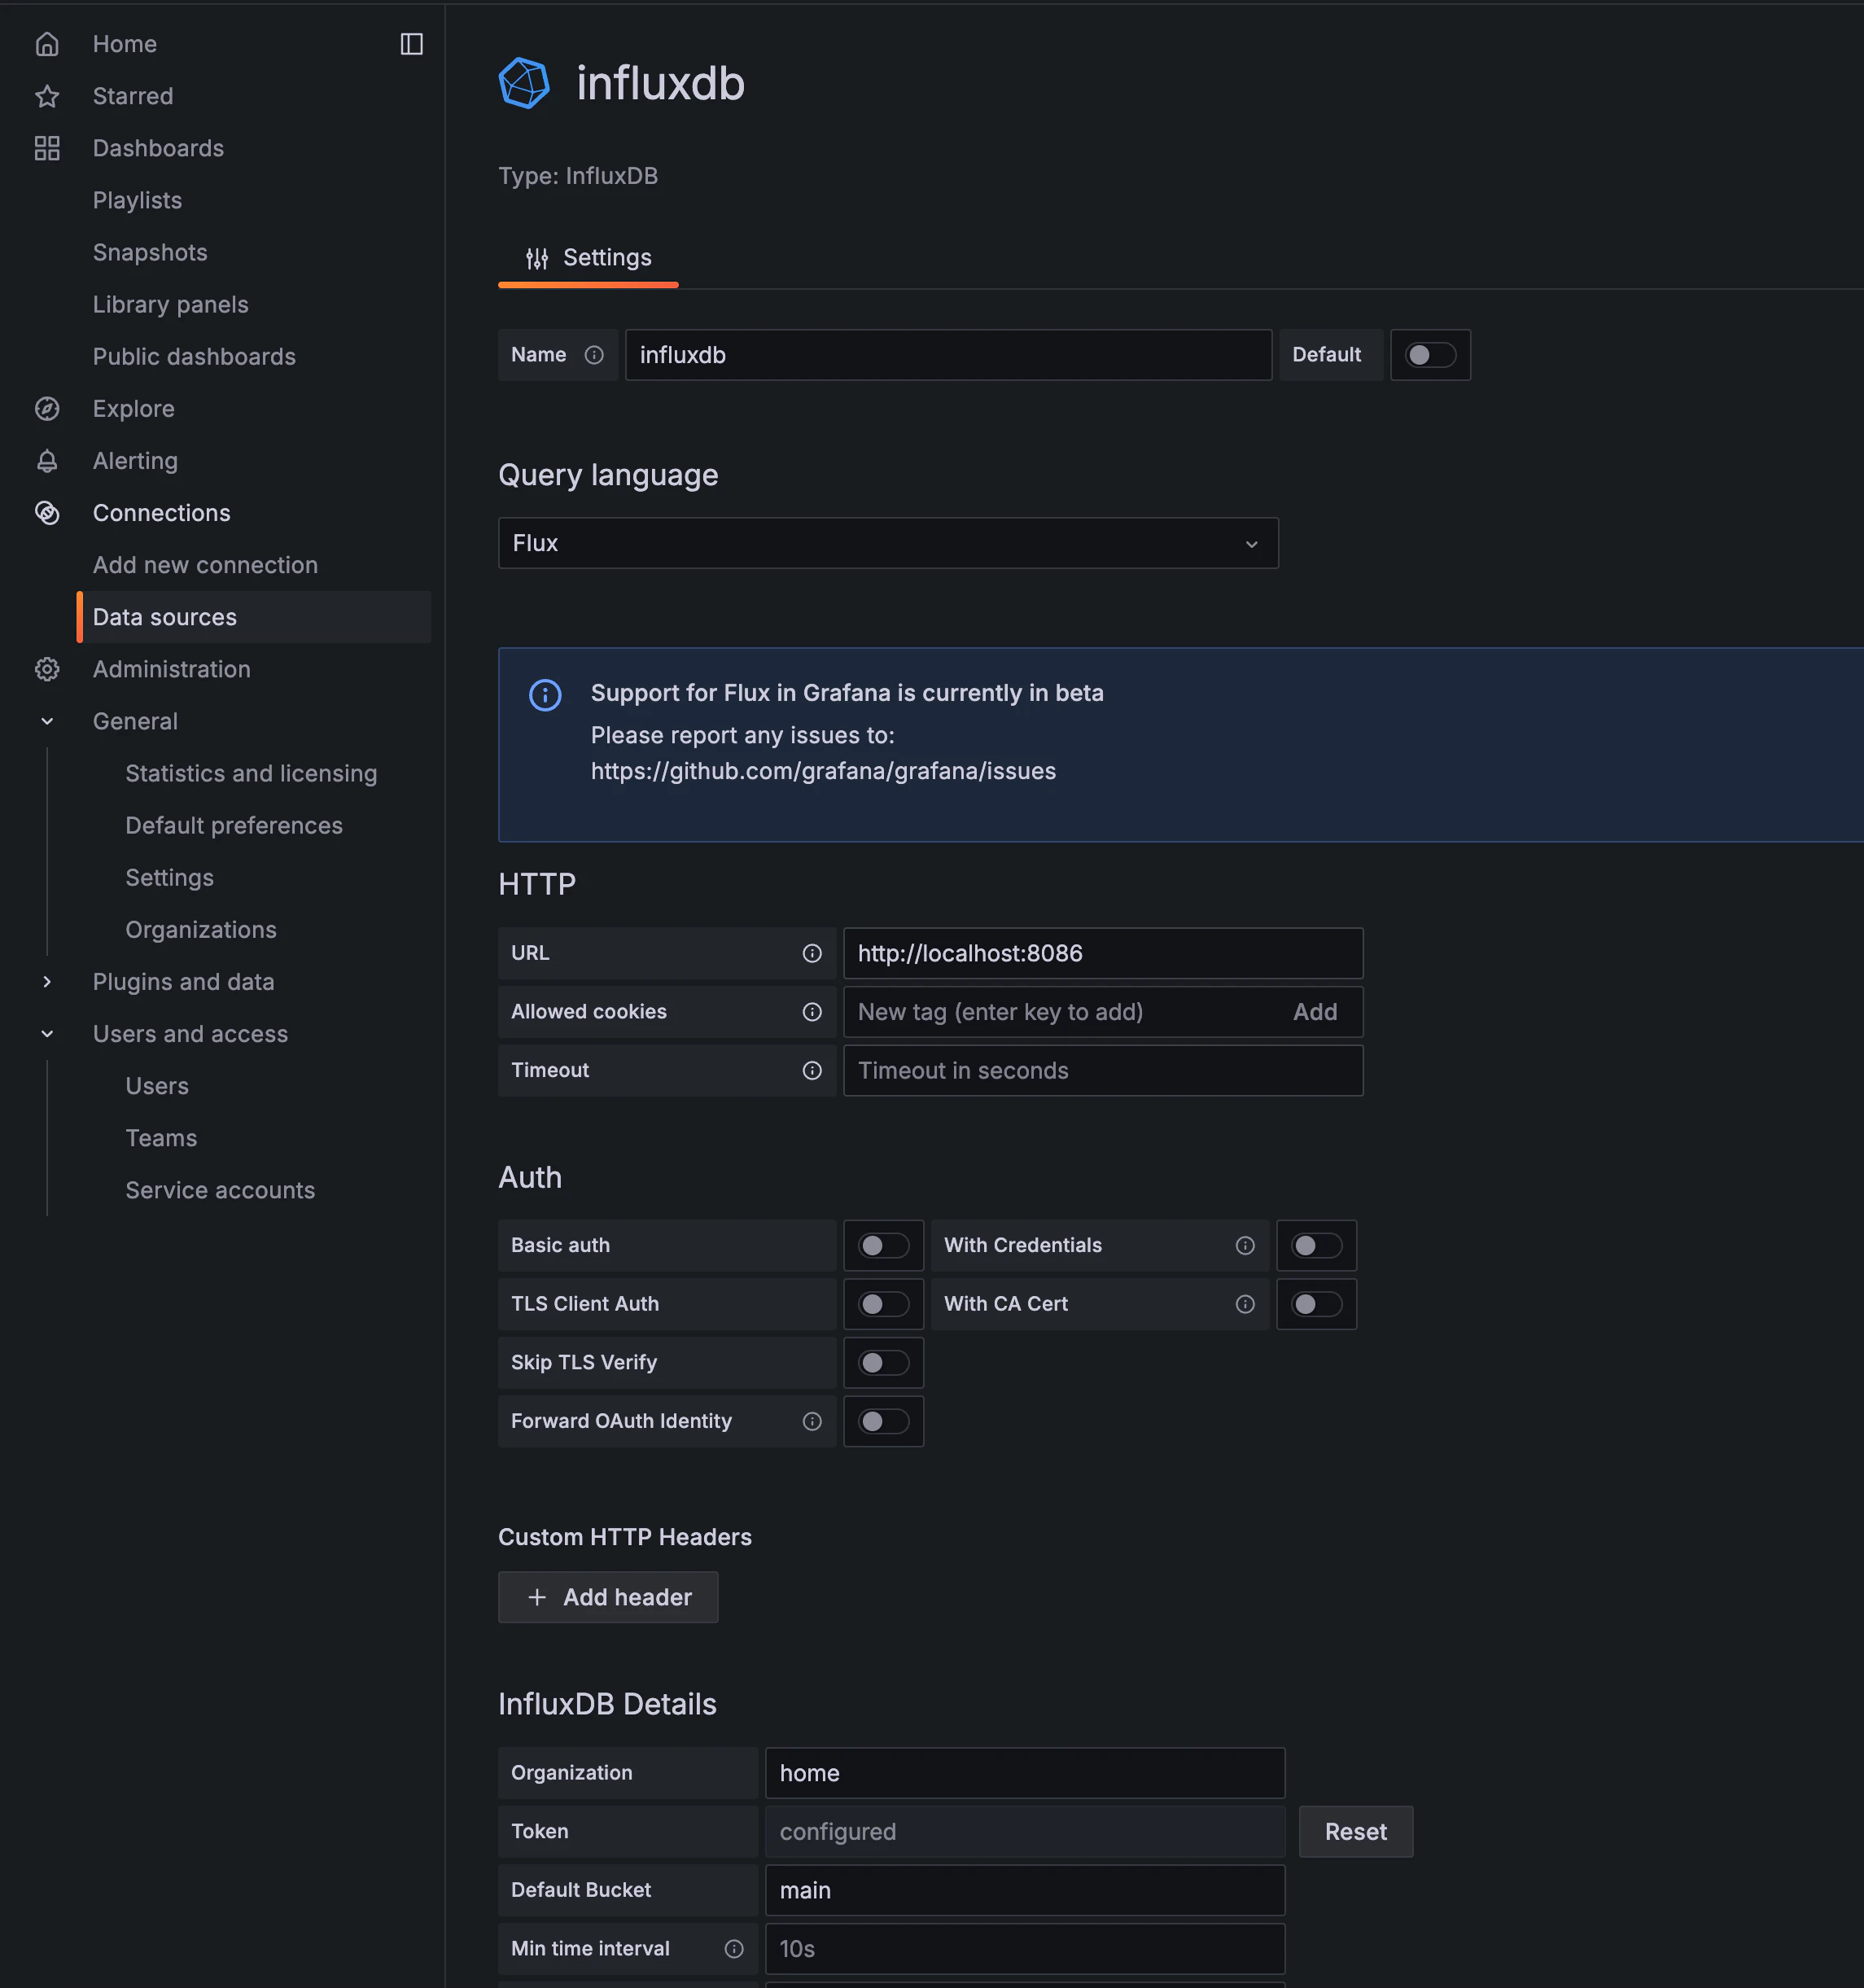Image resolution: width=1864 pixels, height=1988 pixels.
Task: Click the Organization input field
Action: pyautogui.click(x=1025, y=1773)
